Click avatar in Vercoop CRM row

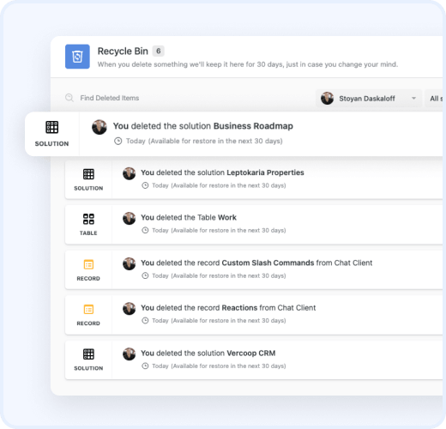coord(130,354)
